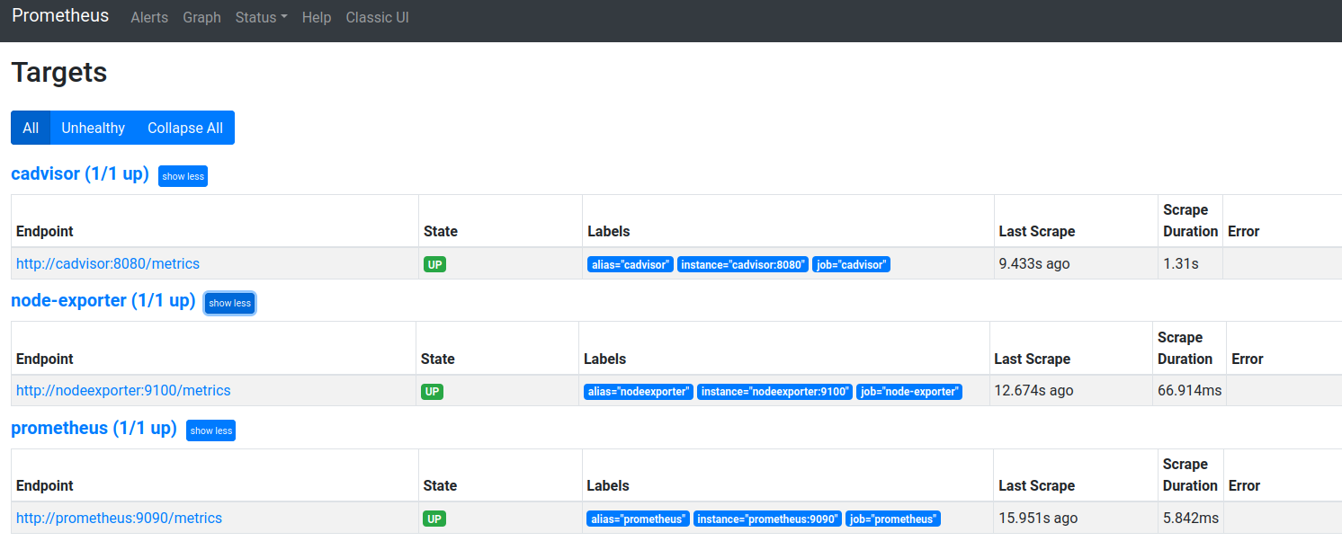Collapse prometheus section with show less
This screenshot has width=1342, height=559.
[x=210, y=430]
